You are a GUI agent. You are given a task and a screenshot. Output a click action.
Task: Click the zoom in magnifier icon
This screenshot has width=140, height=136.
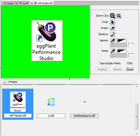tap(113, 16)
